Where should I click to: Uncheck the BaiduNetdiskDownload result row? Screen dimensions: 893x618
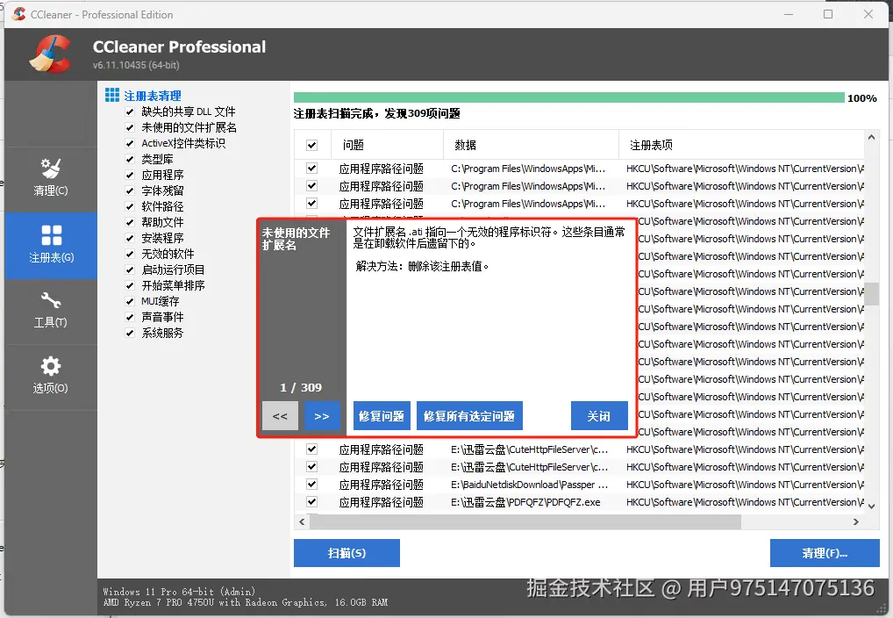(x=311, y=484)
